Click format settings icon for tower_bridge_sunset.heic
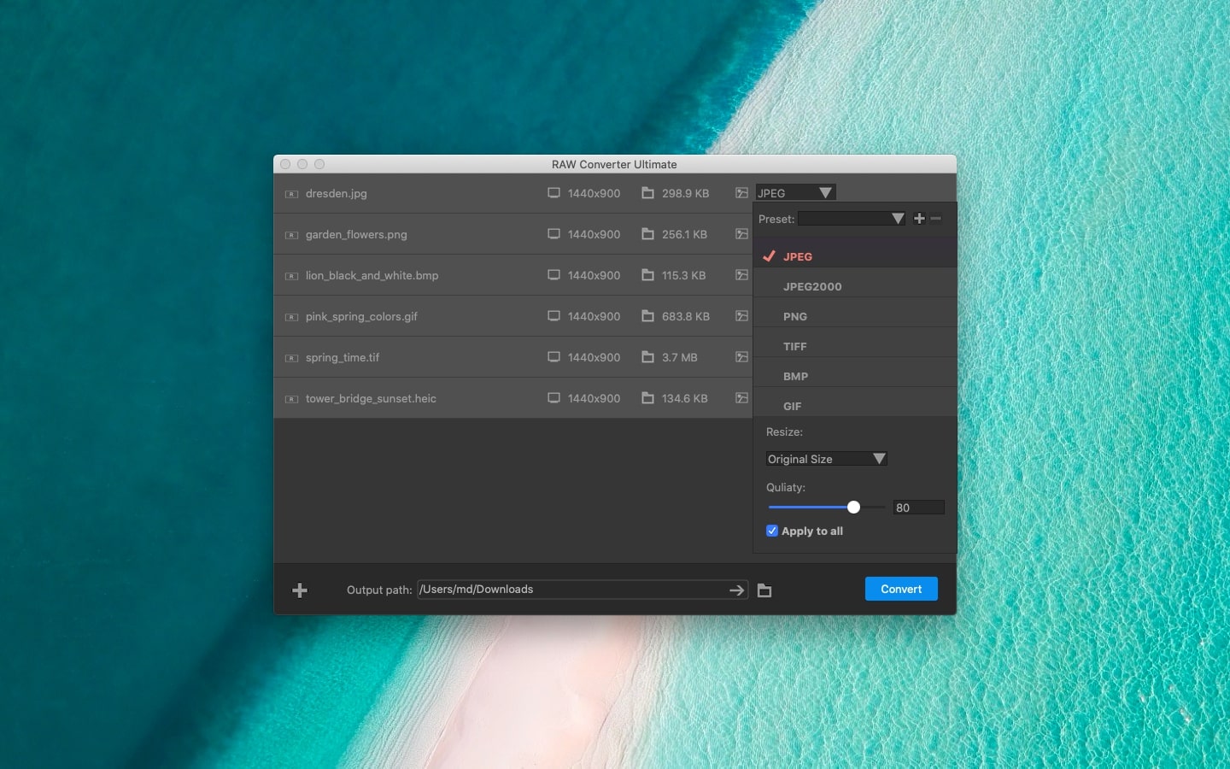The width and height of the screenshot is (1230, 769). coord(741,398)
